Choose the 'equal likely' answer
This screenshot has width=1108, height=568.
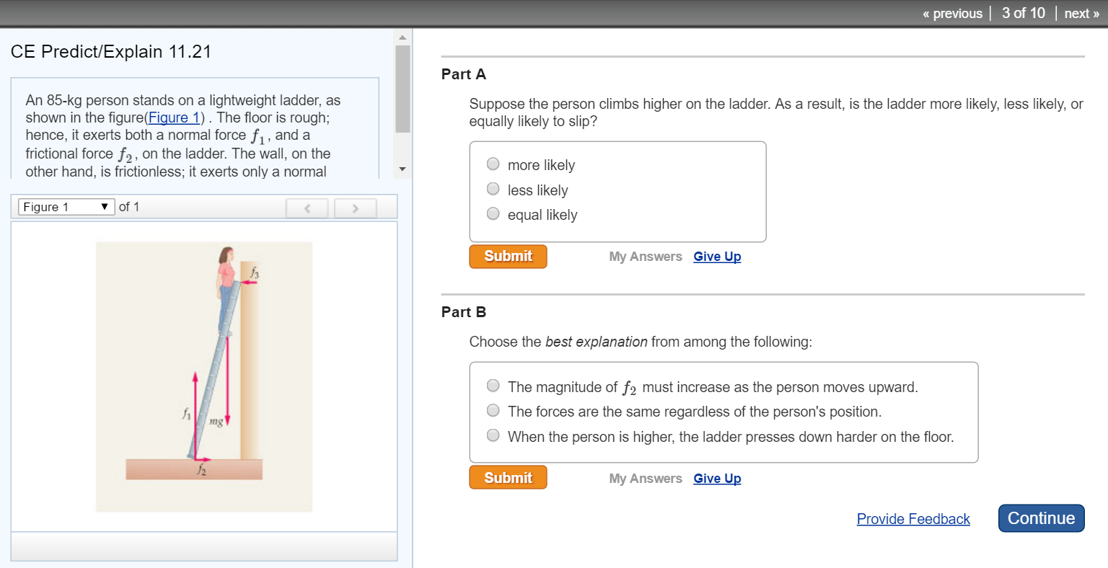coord(493,213)
